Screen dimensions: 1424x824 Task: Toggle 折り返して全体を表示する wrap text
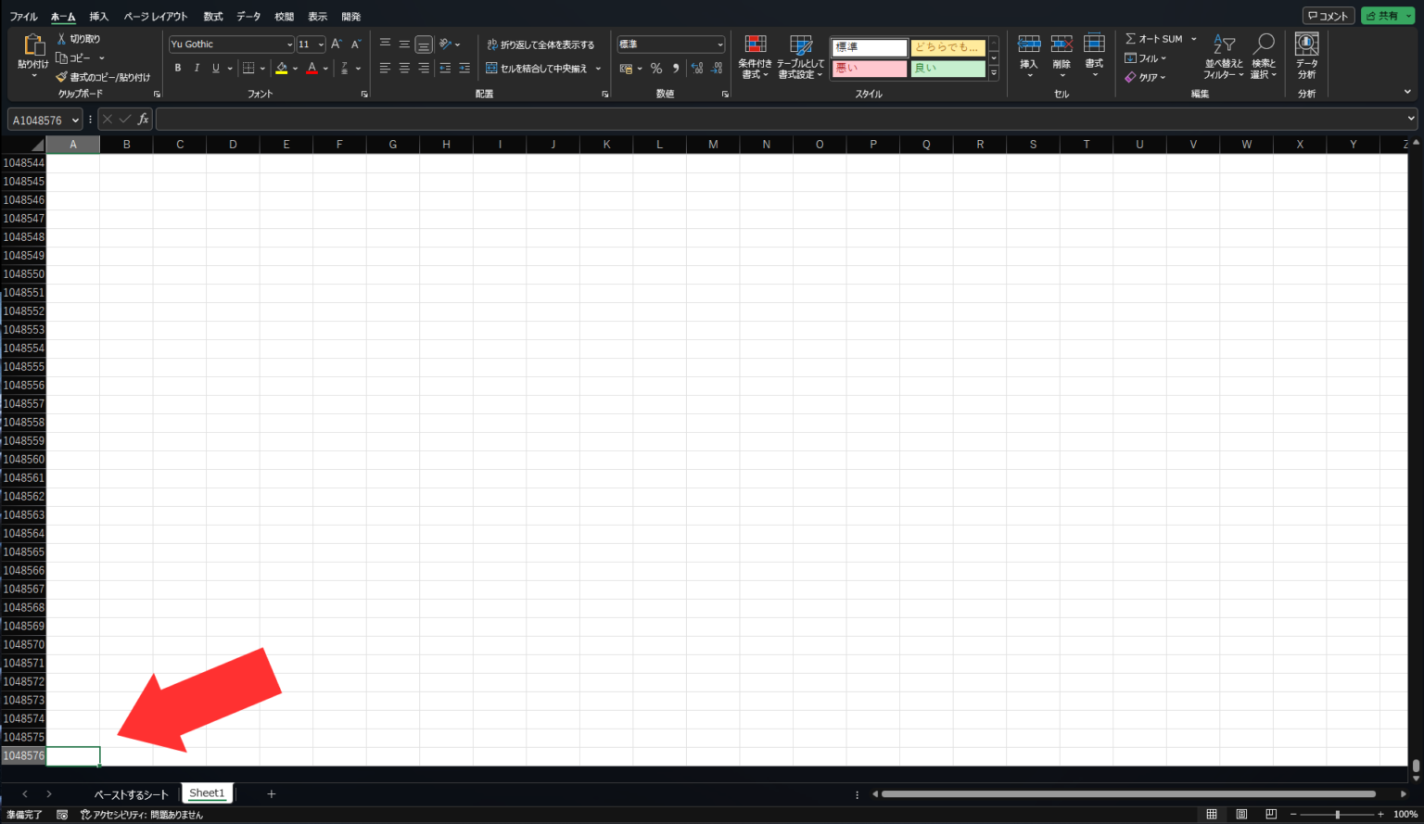(541, 44)
